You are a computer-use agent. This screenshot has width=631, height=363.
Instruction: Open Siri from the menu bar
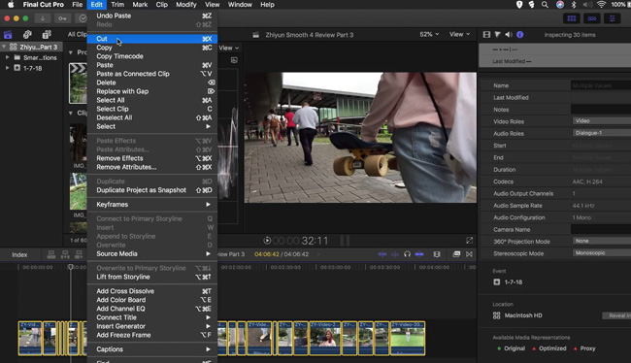pyautogui.click(x=560, y=5)
